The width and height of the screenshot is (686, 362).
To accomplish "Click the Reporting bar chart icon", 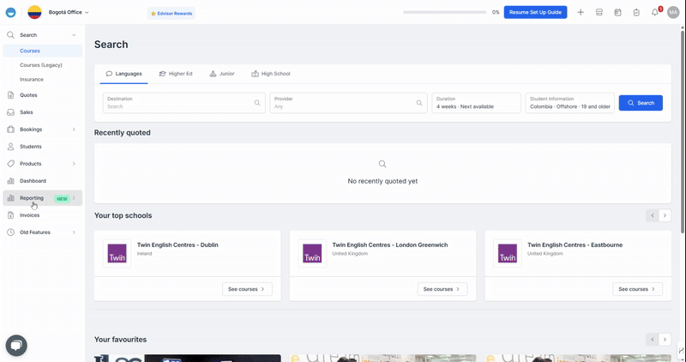I will pos(10,198).
